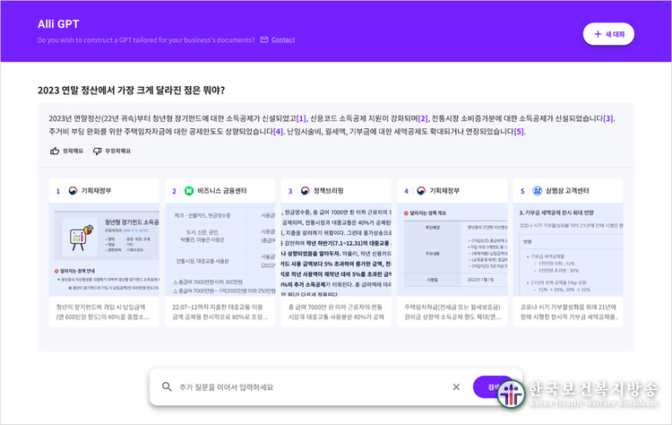Click the 추가 질문 input field
The image size is (672, 425).
311,387
